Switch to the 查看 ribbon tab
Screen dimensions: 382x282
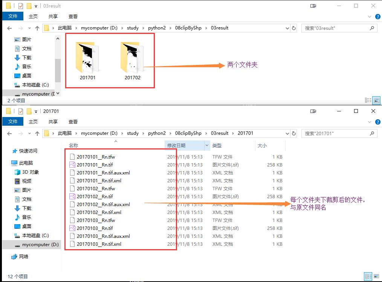73,16
